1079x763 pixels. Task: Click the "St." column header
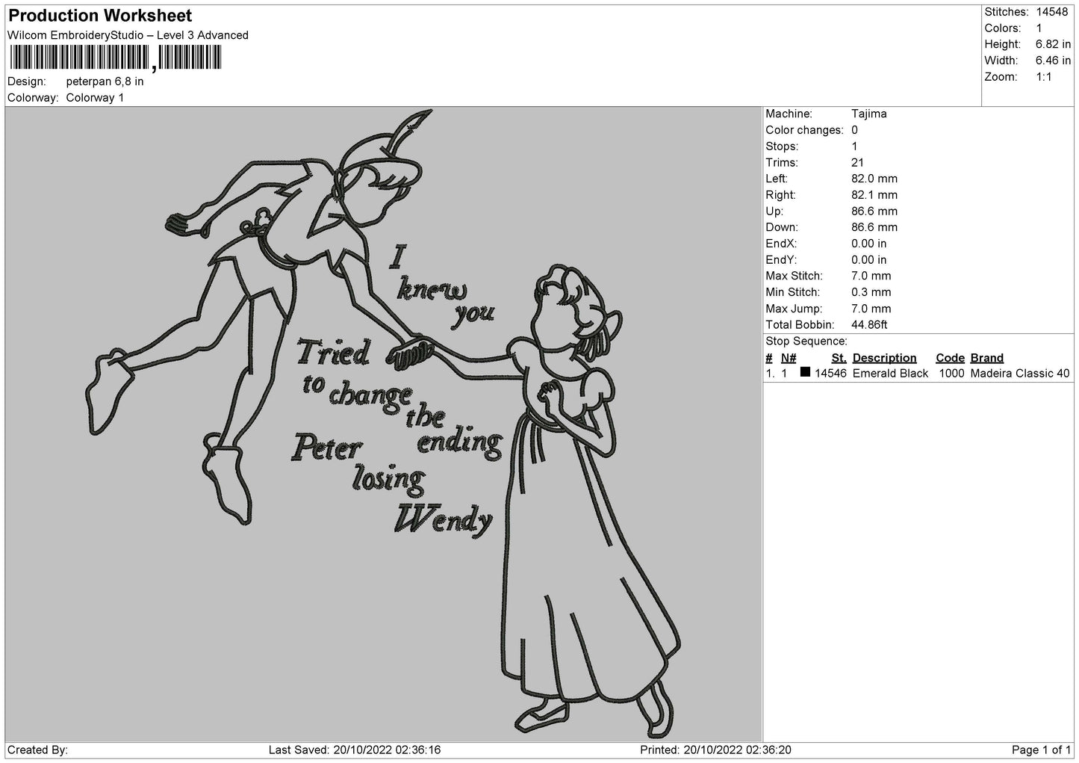coord(839,358)
